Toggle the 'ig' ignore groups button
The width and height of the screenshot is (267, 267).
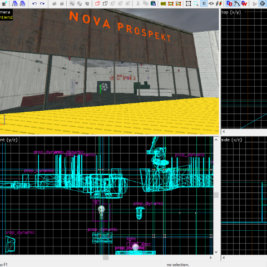[x=87, y=3]
